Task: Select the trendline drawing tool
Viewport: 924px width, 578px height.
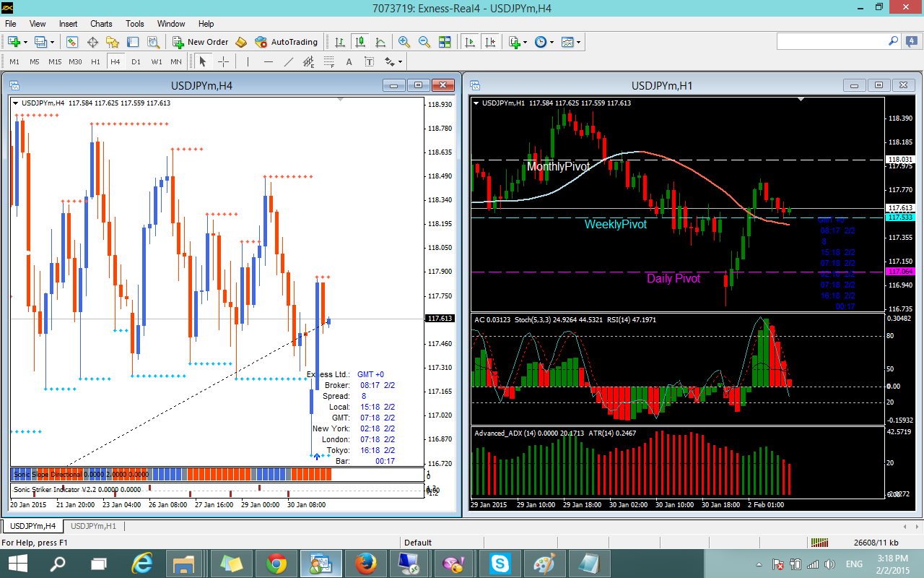Action: click(289, 61)
